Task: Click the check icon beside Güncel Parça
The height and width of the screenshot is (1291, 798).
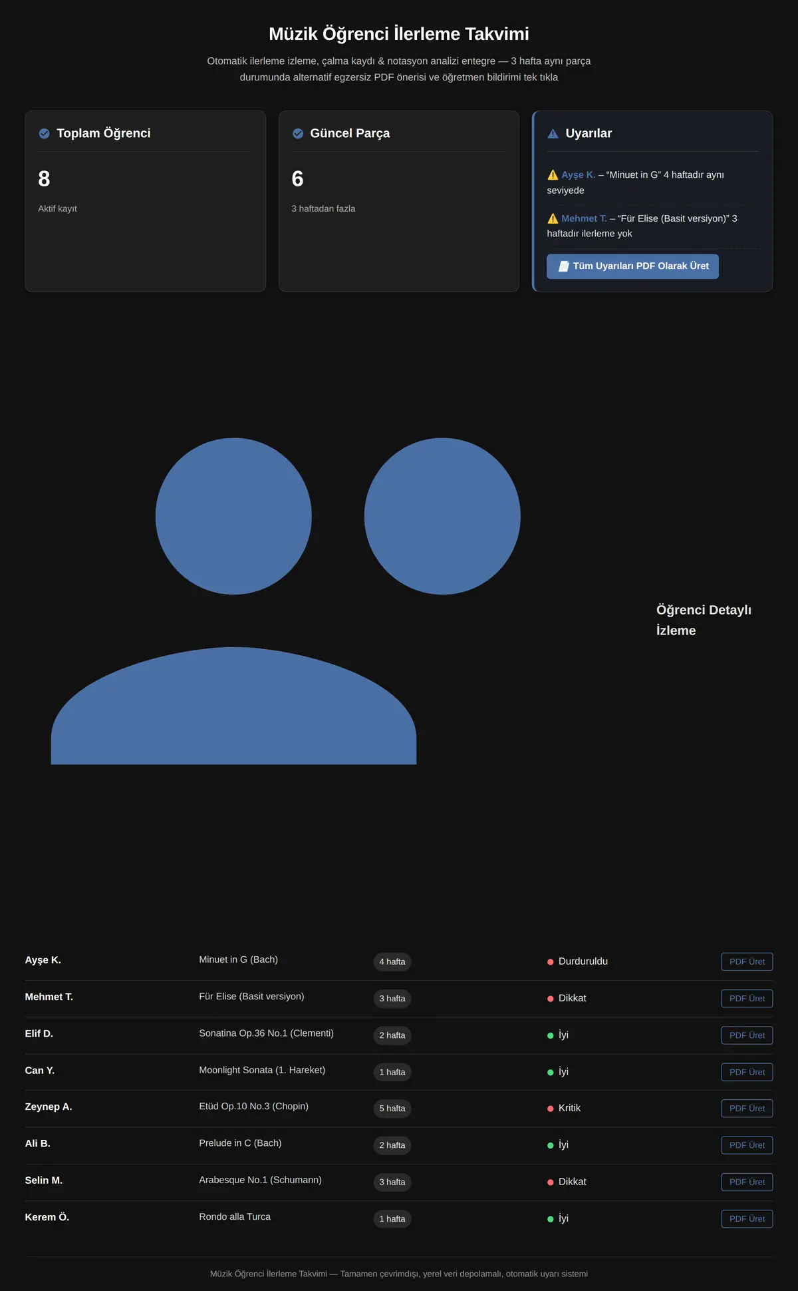Action: pyautogui.click(x=298, y=134)
